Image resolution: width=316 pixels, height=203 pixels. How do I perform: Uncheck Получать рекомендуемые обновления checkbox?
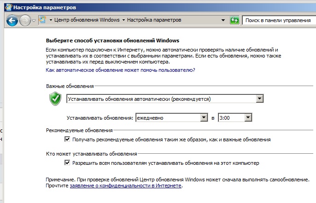(x=67, y=139)
